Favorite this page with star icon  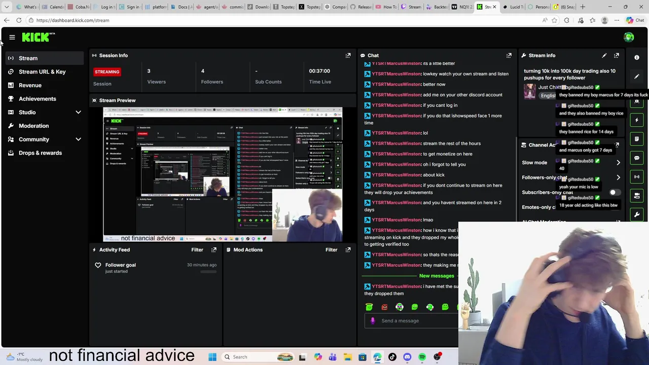[554, 20]
